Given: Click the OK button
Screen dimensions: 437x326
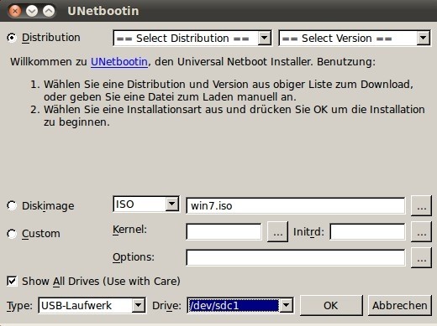Looking at the screenshot, I should (331, 305).
